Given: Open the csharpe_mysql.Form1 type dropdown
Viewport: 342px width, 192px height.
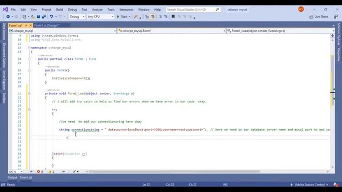Looking at the screenshot, I should coord(172,31).
